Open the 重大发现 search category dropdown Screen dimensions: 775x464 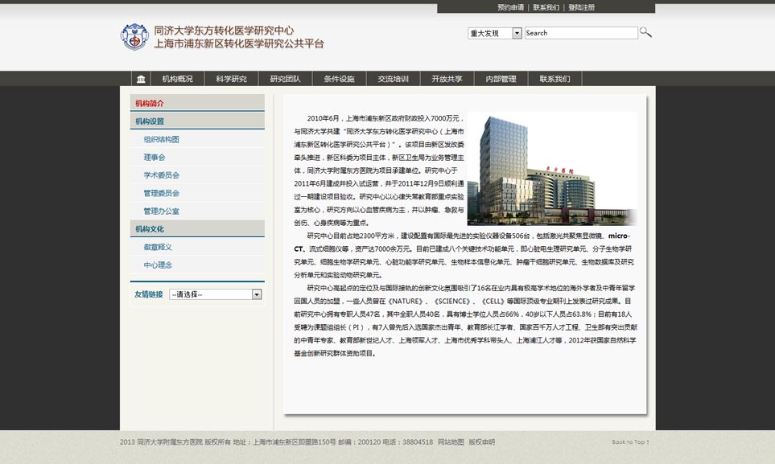495,33
